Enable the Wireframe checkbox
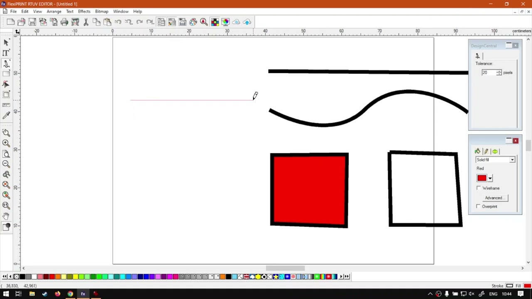The image size is (532, 299). [478, 188]
